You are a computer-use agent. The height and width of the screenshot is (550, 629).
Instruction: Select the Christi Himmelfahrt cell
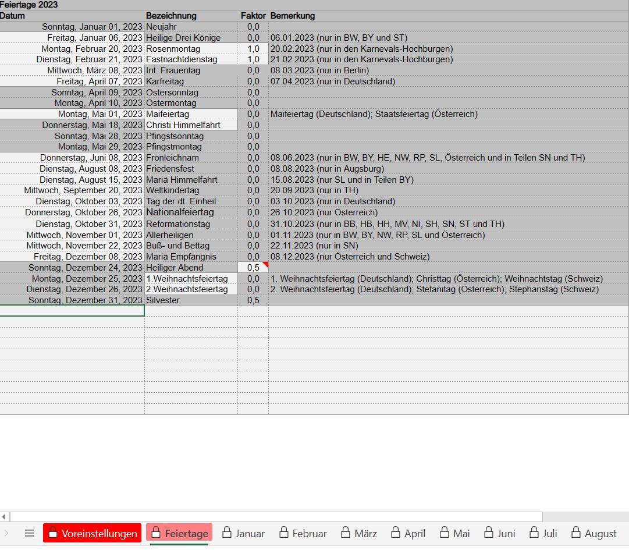click(x=191, y=125)
